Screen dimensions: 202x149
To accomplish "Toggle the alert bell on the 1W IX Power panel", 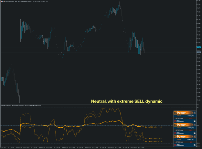I will [195, 145].
